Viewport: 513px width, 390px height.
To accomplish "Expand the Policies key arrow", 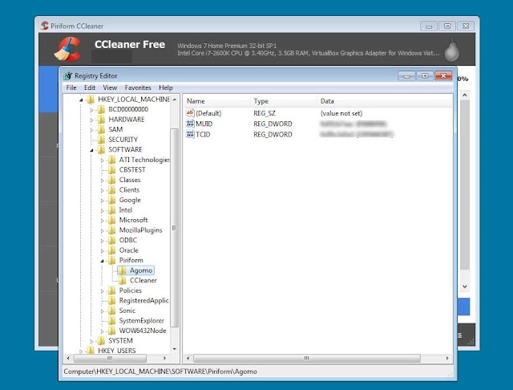I will coord(102,291).
